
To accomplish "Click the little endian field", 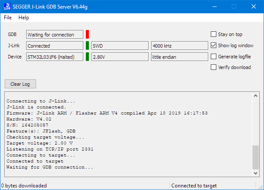I will (179, 57).
